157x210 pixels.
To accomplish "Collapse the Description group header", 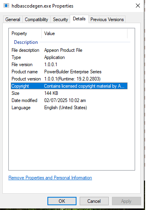I will 26,42.
